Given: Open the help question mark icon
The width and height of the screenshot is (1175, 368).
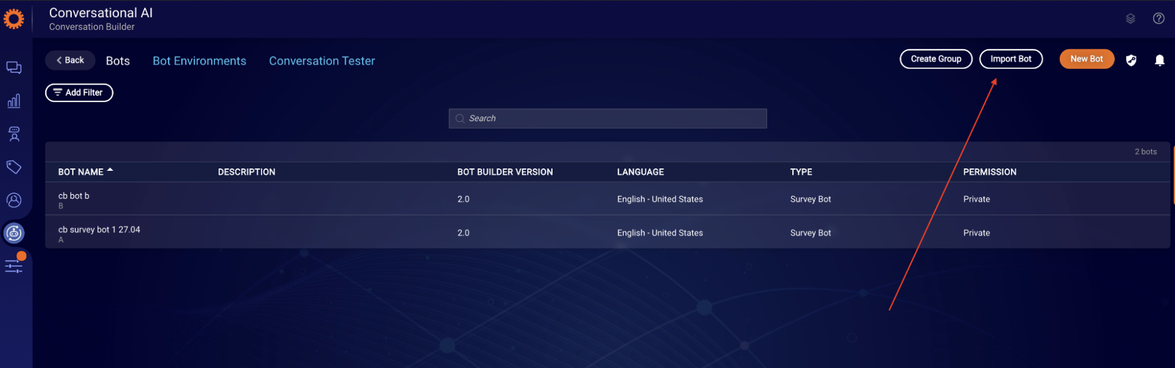Looking at the screenshot, I should click(1159, 18).
